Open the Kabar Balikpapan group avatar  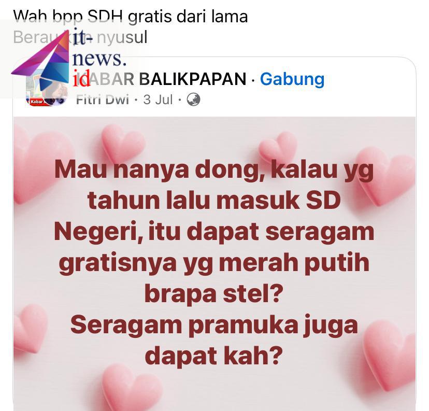(47, 88)
